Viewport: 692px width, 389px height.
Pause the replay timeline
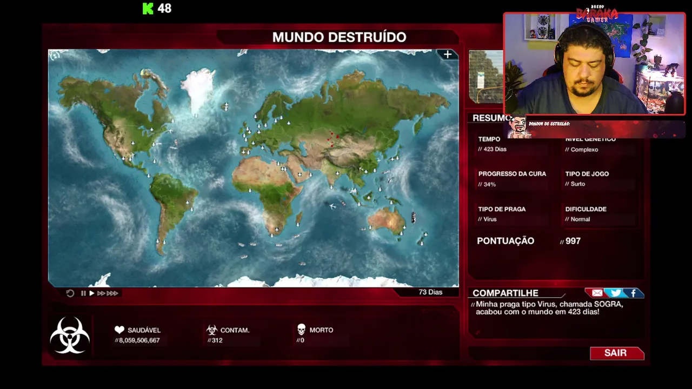(x=83, y=293)
